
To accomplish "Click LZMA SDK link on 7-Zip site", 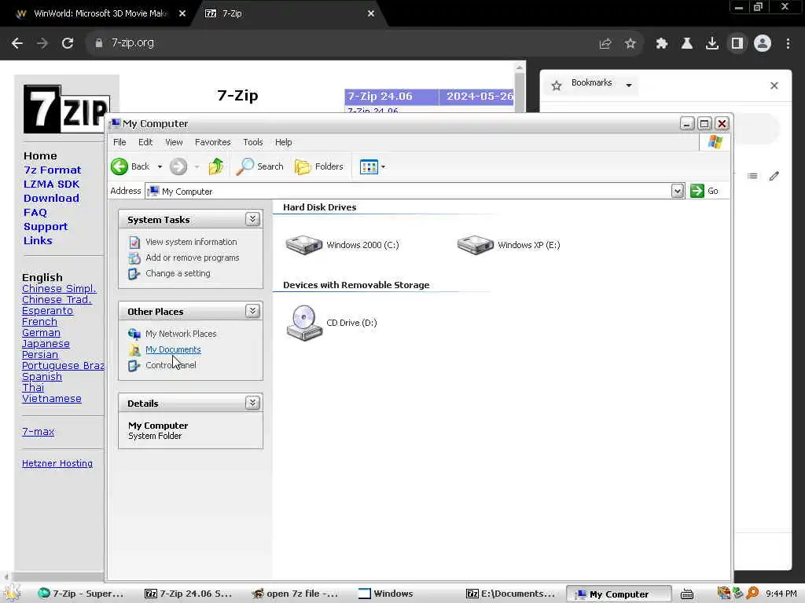I will [51, 184].
